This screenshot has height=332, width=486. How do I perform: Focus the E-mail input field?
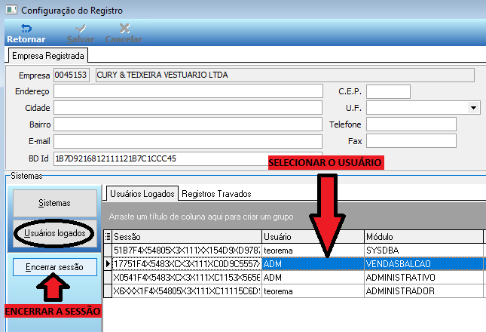(x=188, y=141)
